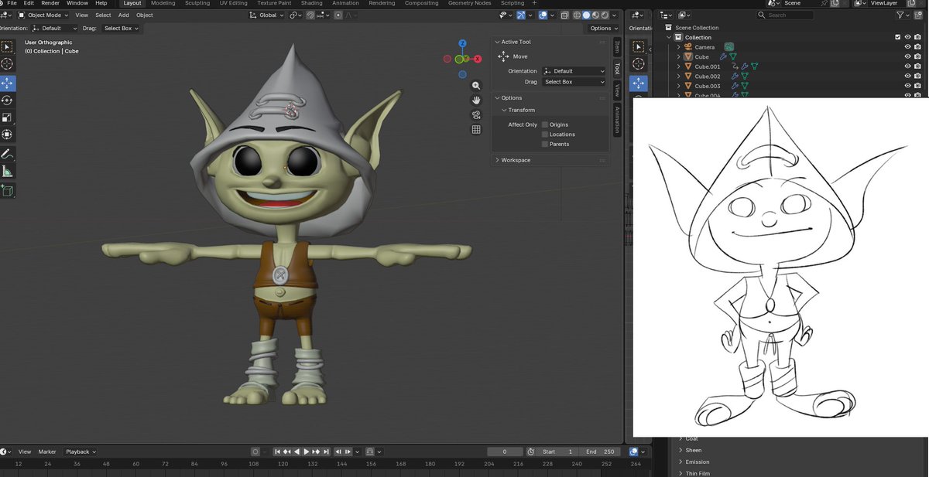Click the green mesh data icon beside Cube.003
Image resolution: width=929 pixels, height=477 pixels.
[x=744, y=86]
